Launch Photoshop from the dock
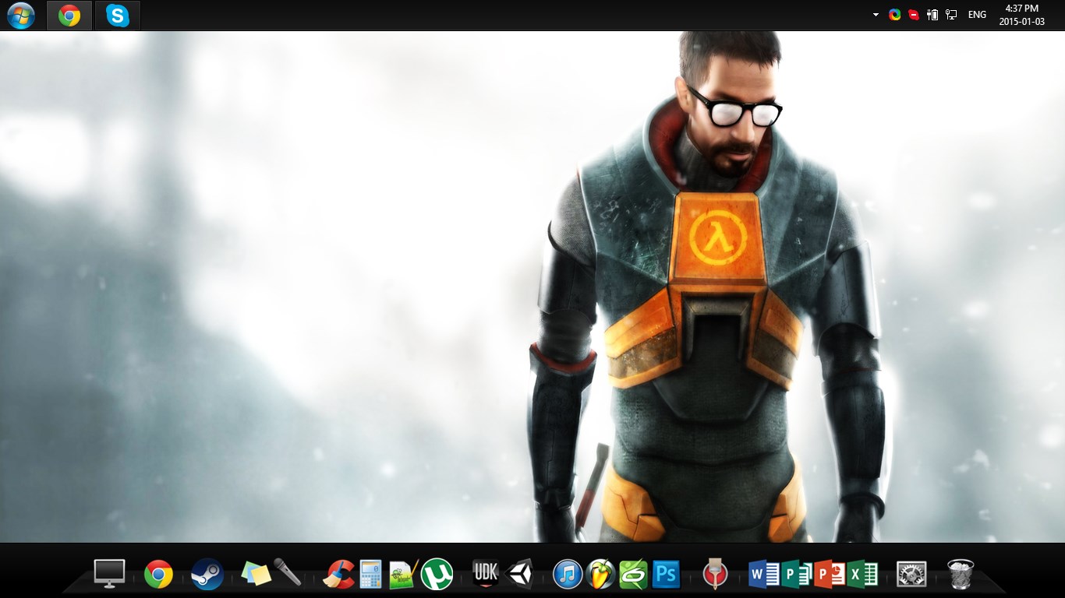The image size is (1065, 598). point(666,575)
